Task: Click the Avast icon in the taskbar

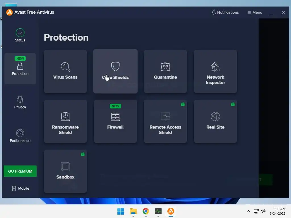Action: [x=171, y=211]
